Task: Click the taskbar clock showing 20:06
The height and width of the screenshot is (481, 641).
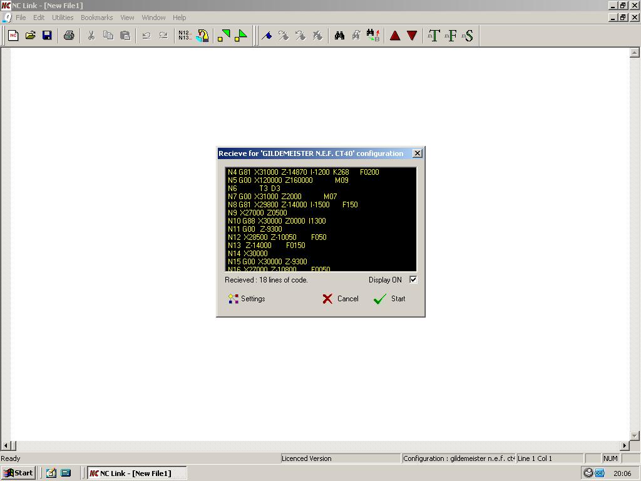Action: (x=622, y=473)
